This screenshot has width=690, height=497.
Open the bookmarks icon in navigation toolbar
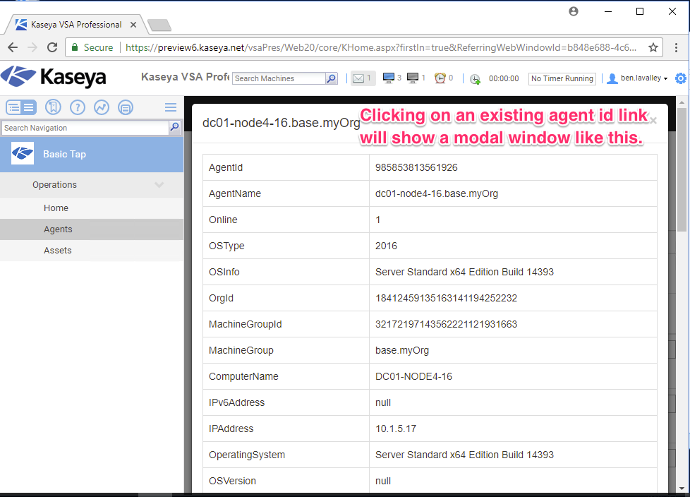point(53,107)
